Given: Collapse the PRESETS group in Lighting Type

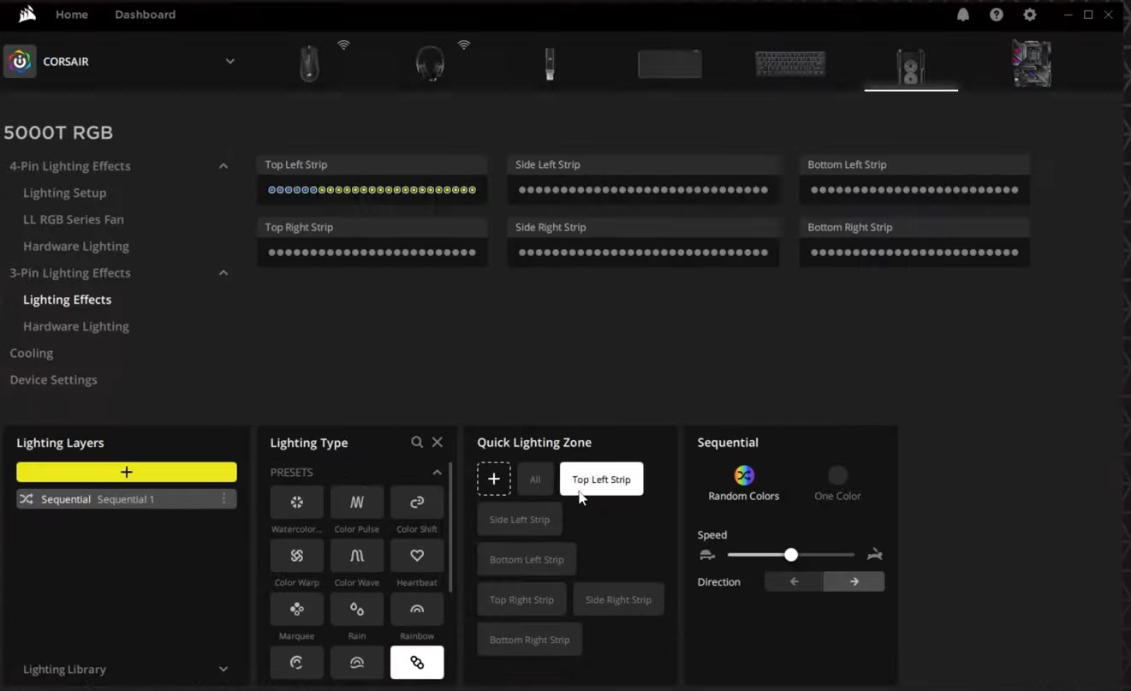Looking at the screenshot, I should click(437, 472).
